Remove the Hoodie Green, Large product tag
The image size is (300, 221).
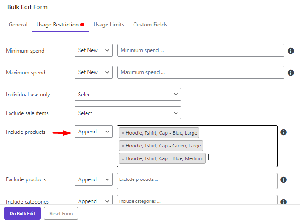123,146
